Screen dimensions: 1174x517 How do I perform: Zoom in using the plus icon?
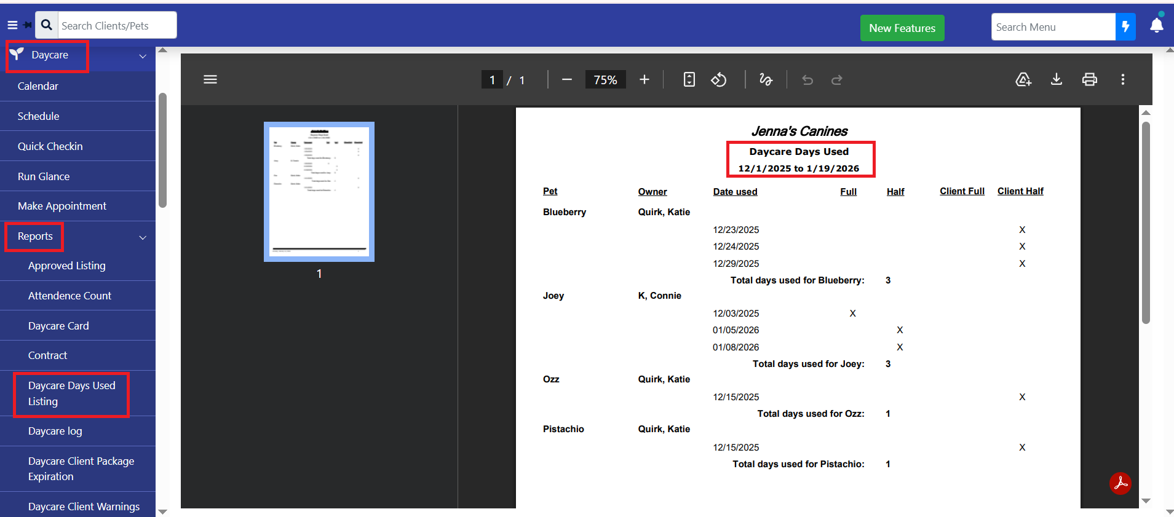644,80
